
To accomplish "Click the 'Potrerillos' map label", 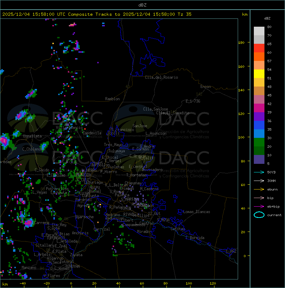I will pyautogui.click(x=57, y=189).
